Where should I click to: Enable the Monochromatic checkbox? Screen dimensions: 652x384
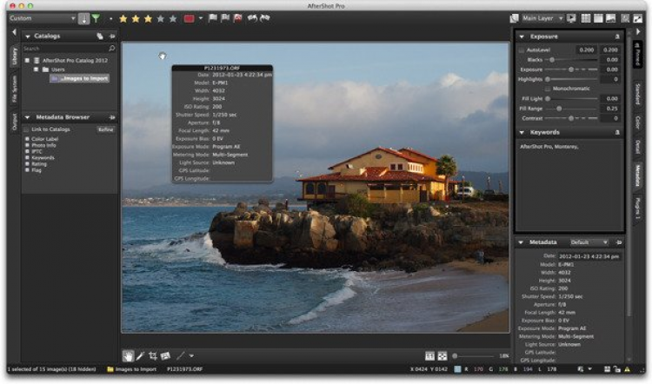coord(548,89)
